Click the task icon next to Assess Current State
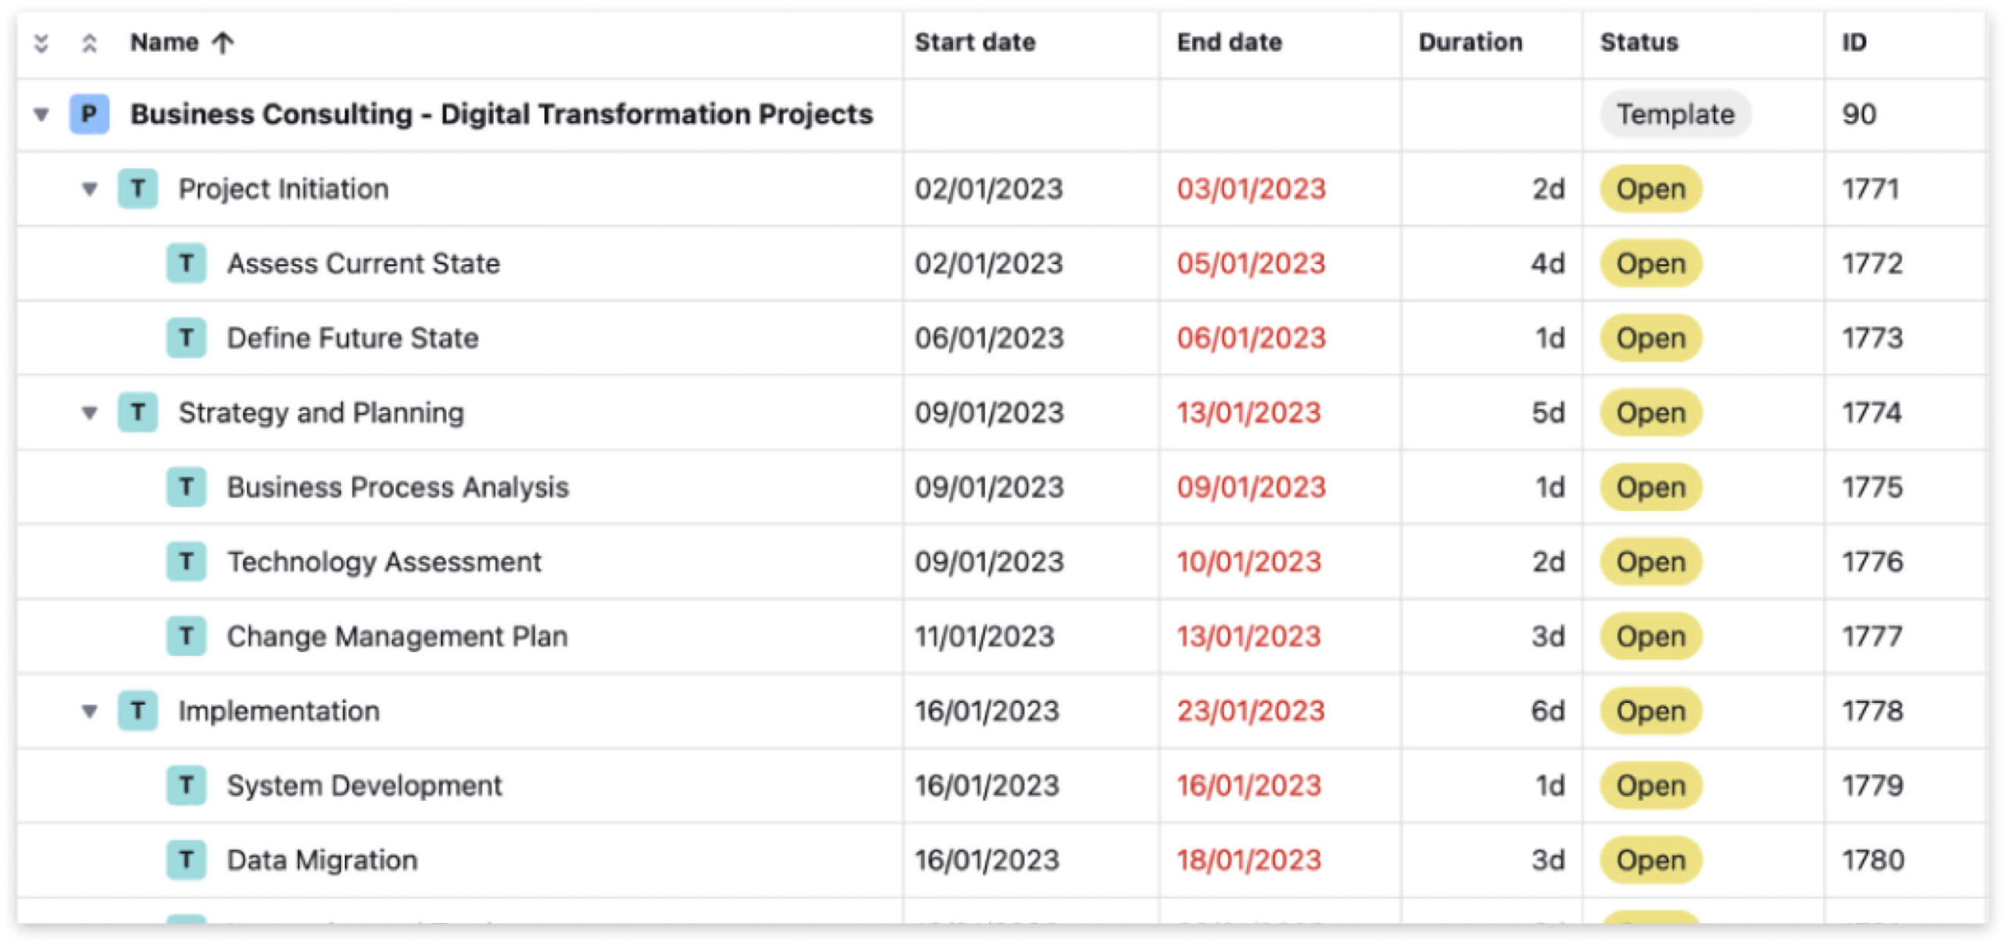The width and height of the screenshot is (2006, 945). tap(186, 262)
